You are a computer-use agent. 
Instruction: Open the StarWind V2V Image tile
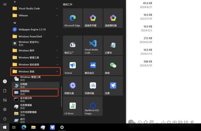93,106
